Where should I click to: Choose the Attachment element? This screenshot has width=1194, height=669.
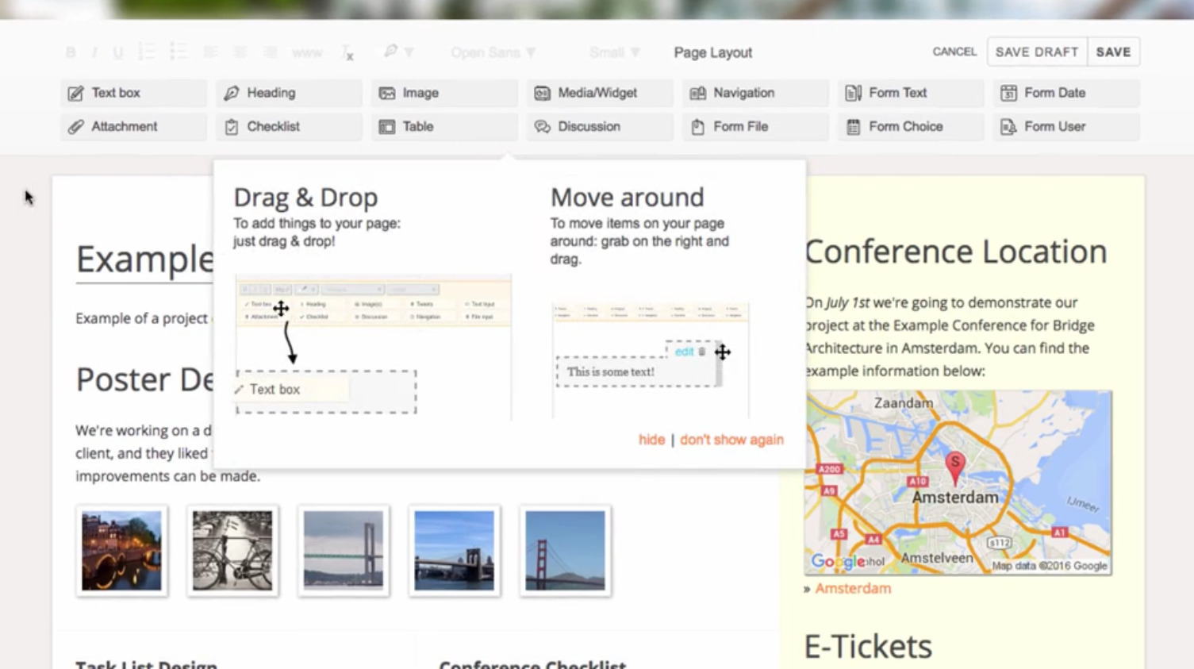[x=133, y=126]
